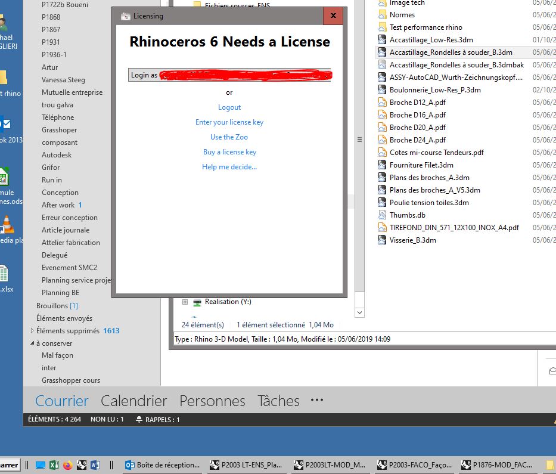
Task: Switch to P2003LT-MOD_M Rhino window
Action: [x=330, y=465]
